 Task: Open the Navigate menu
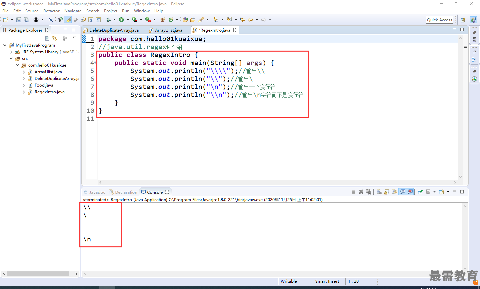73,11
